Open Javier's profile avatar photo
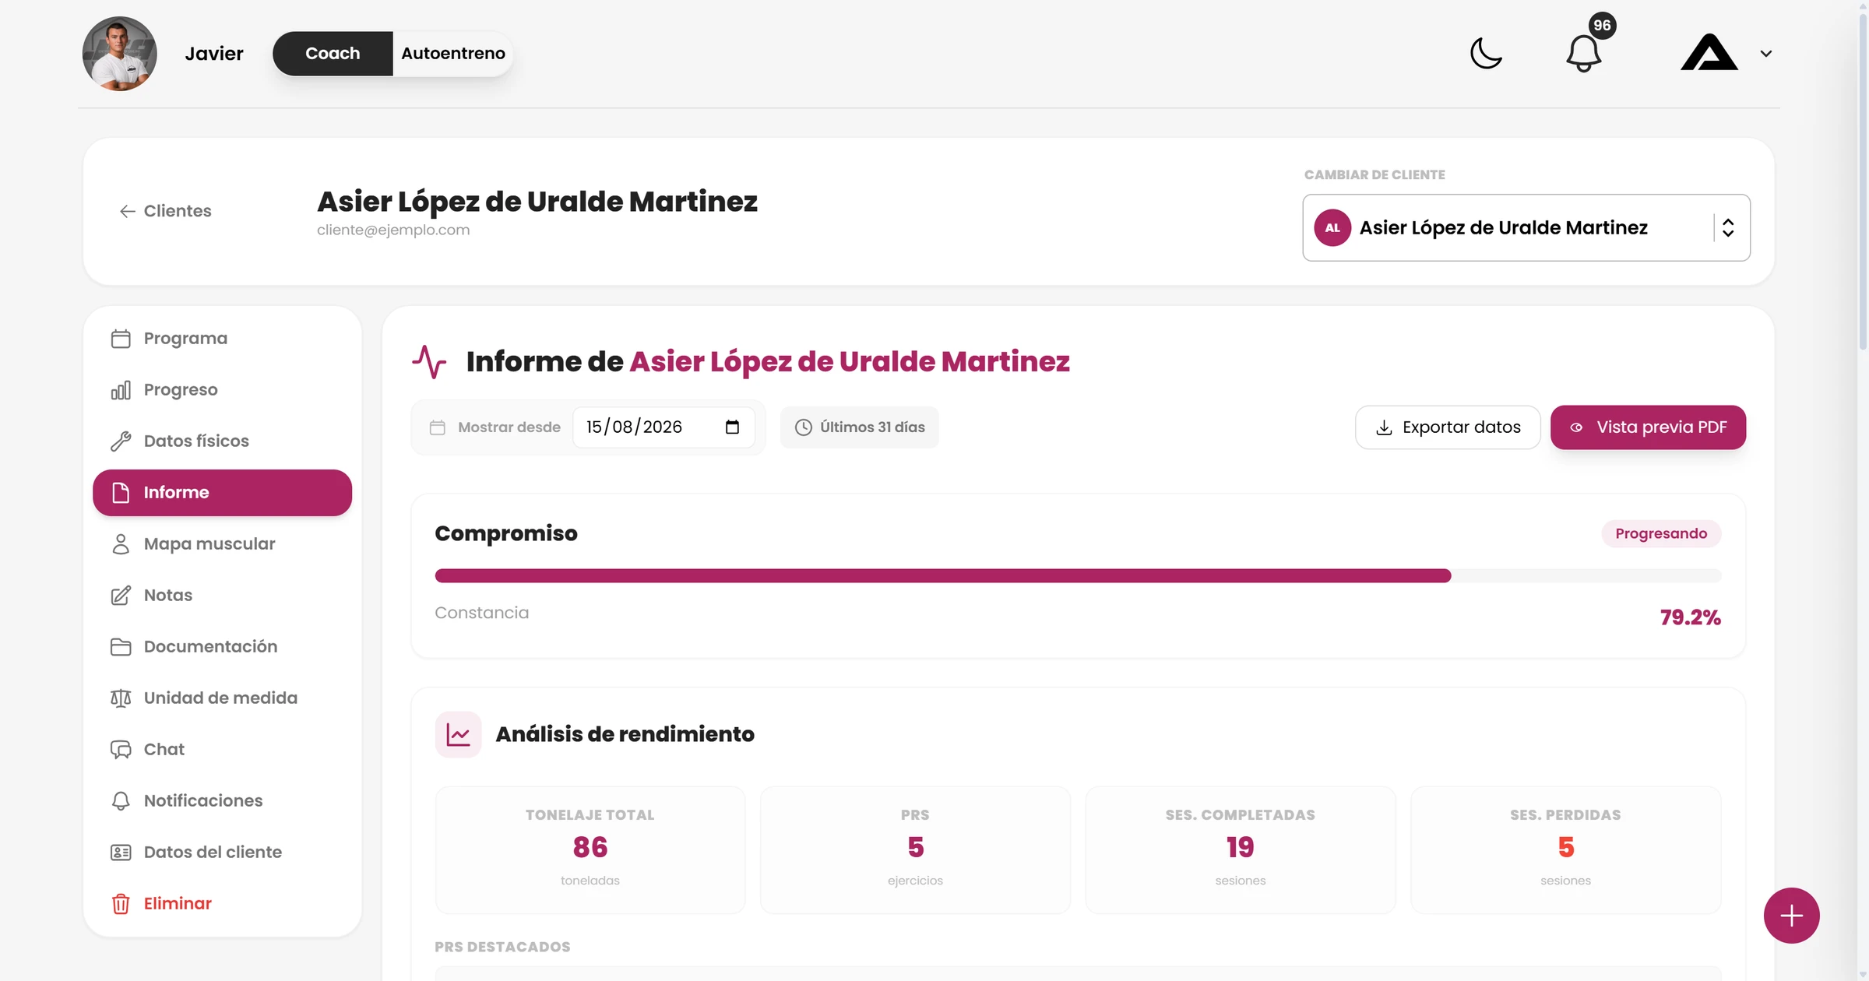The width and height of the screenshot is (1869, 981). (120, 54)
